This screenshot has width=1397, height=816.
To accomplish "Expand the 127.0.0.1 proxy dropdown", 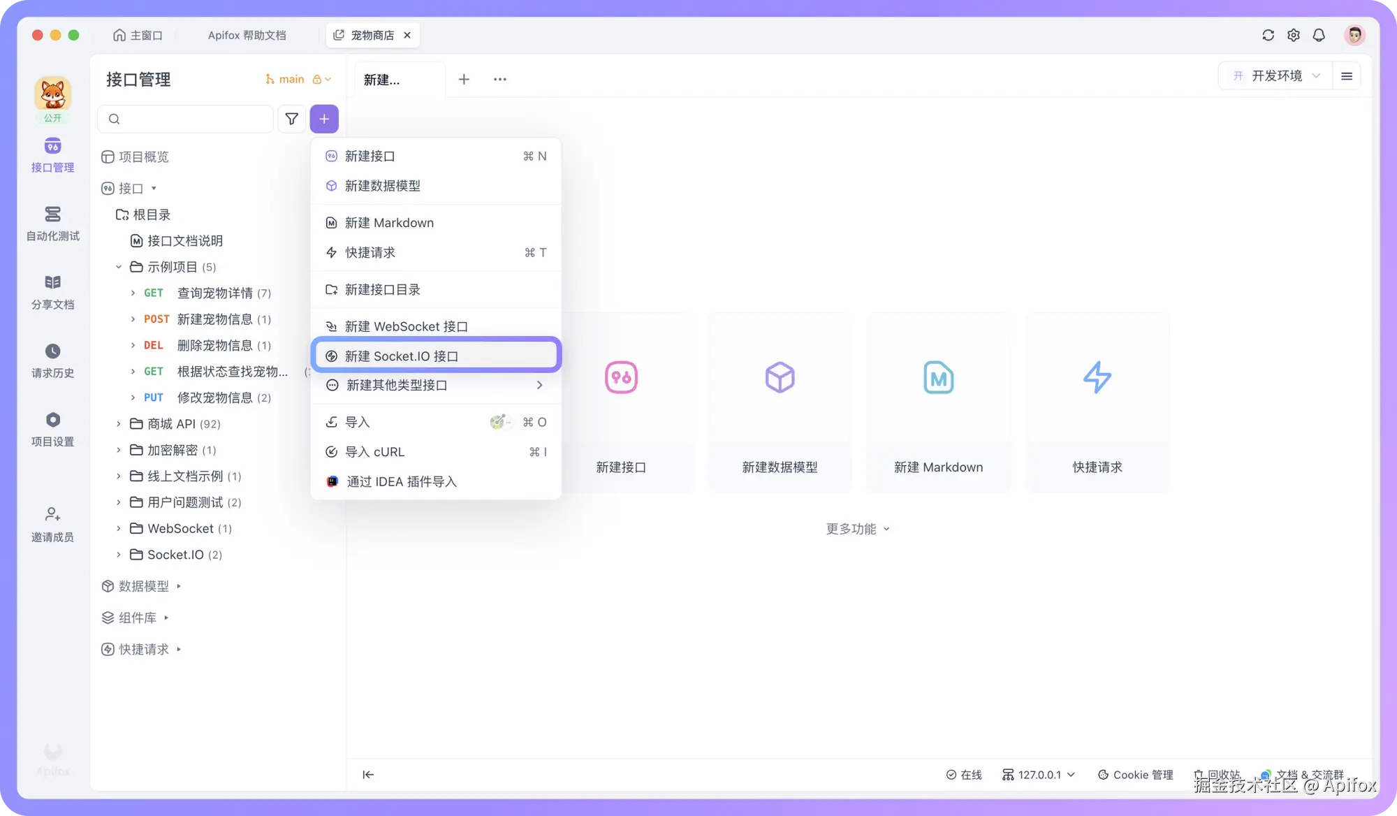I will point(1039,774).
